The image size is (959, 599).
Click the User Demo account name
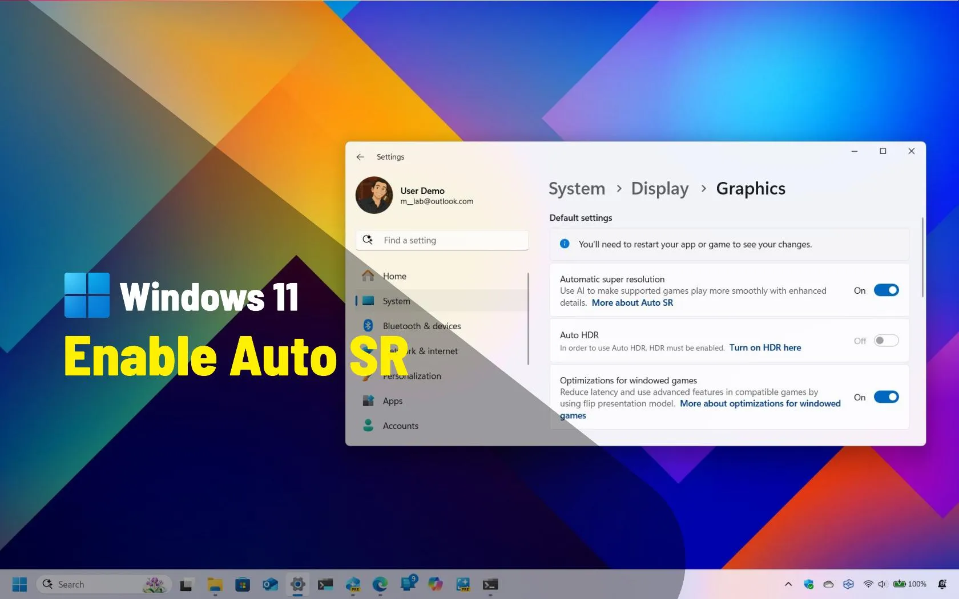point(422,191)
